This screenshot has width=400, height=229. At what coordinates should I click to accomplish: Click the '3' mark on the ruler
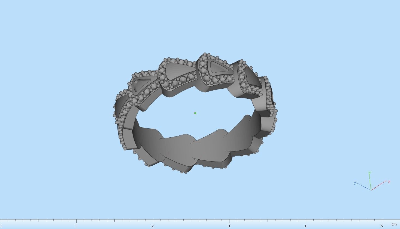229,226
